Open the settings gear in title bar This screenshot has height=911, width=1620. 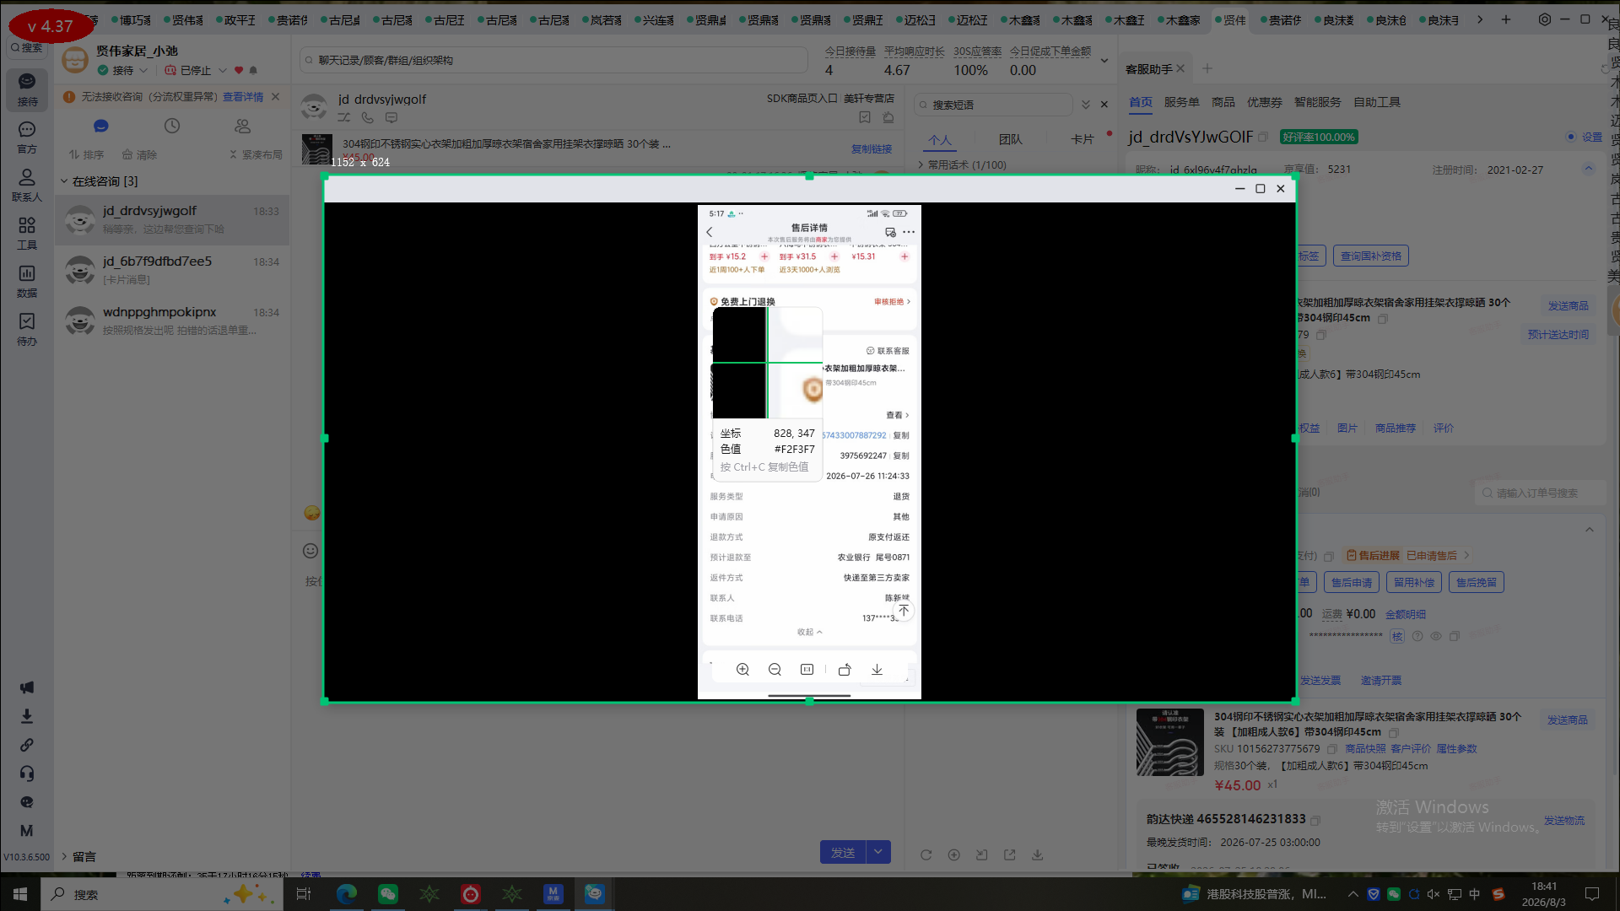click(x=1545, y=19)
